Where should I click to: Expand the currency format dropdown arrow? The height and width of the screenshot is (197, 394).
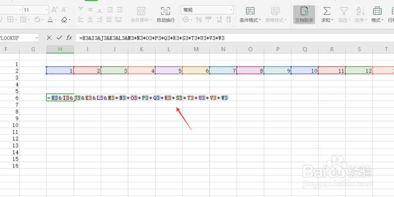coord(191,20)
